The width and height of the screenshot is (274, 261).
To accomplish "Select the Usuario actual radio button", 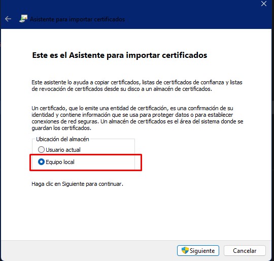I will pos(41,150).
